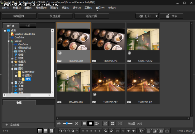Collapse the 桌面 tree node
Viewport: 195px width, 134px height.
point(5,31)
